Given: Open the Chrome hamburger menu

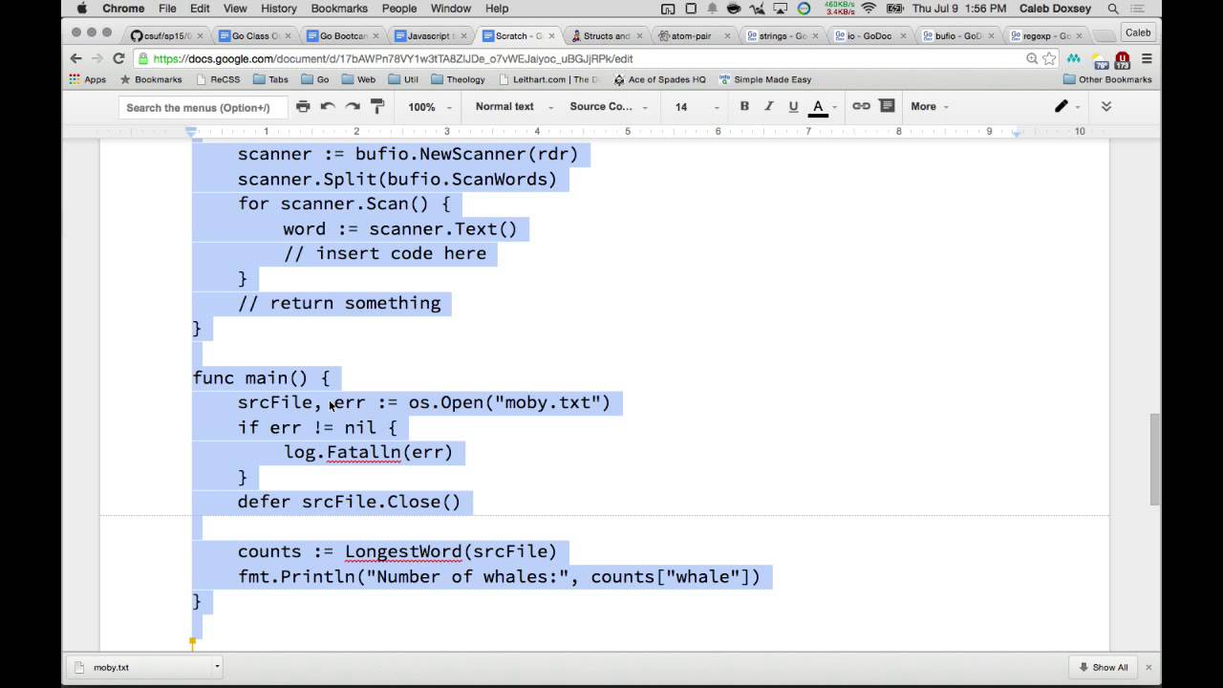Looking at the screenshot, I should click(x=1147, y=58).
